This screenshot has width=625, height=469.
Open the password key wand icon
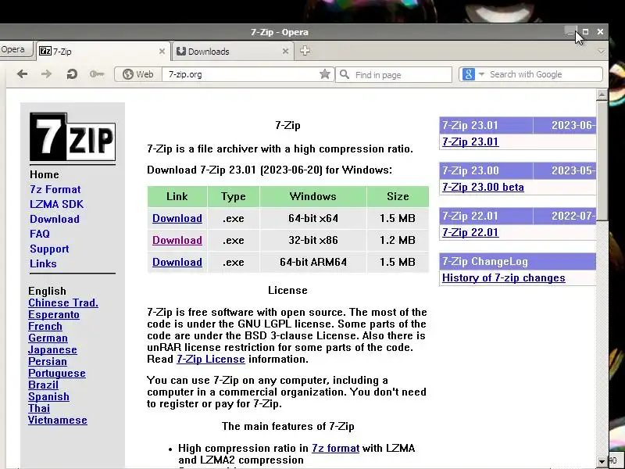click(x=96, y=74)
